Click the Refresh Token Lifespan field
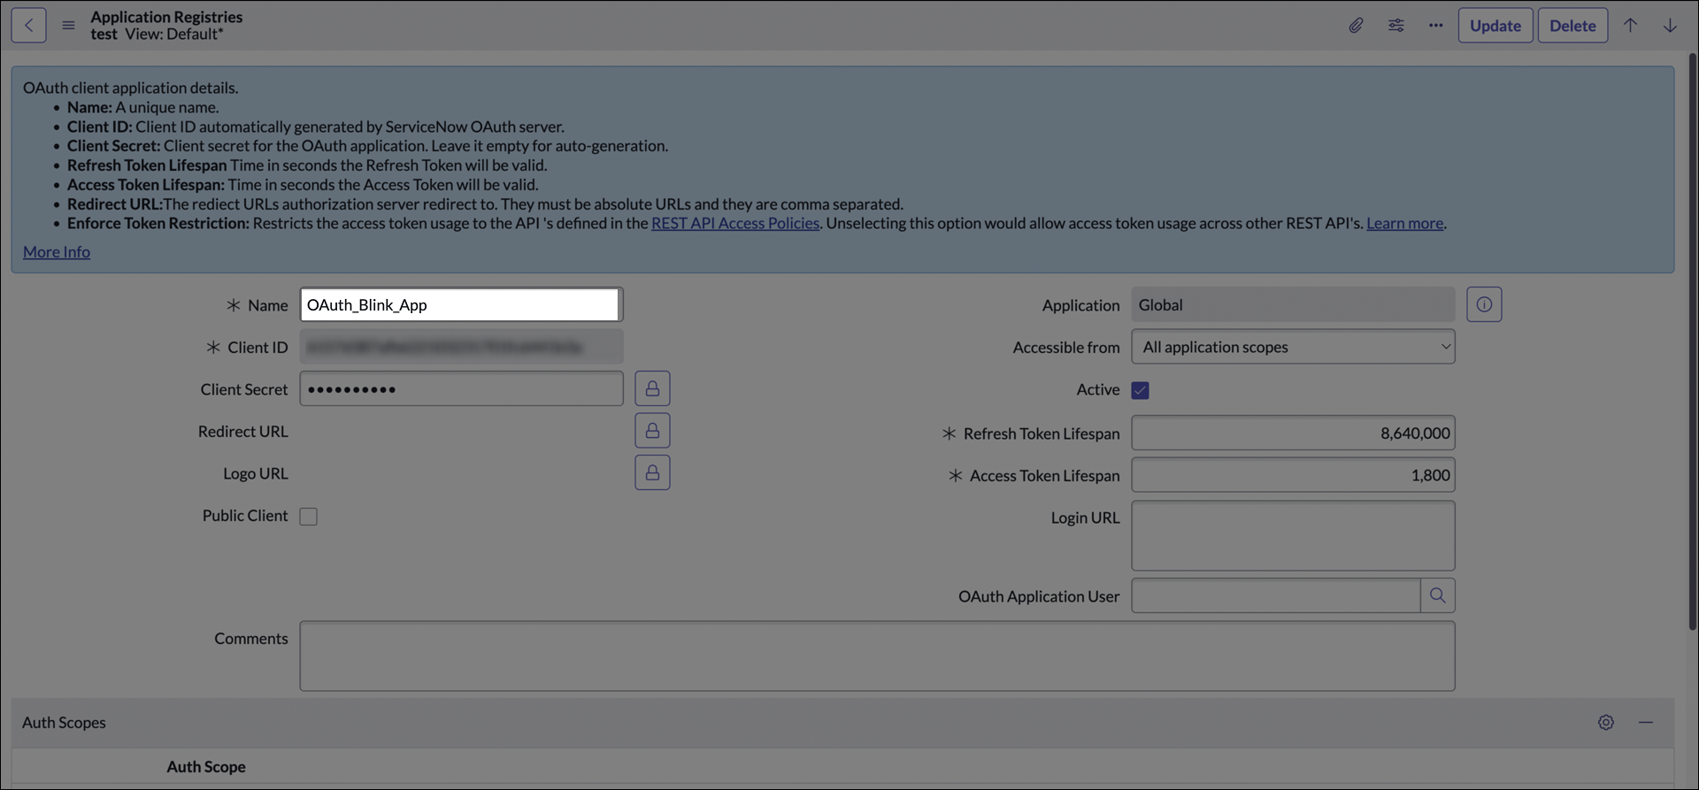Viewport: 1699px width, 790px height. 1293,433
